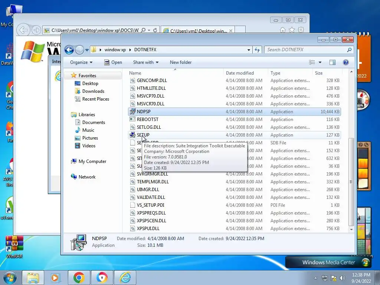380x285 pixels.
Task: Open the Share with menu
Action: pos(145,62)
